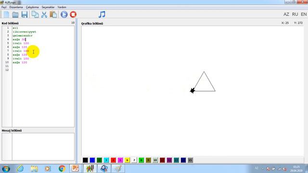The width and height of the screenshot is (308, 173).
Task: Open Windows Explorer from the taskbar
Action: pos(34,169)
